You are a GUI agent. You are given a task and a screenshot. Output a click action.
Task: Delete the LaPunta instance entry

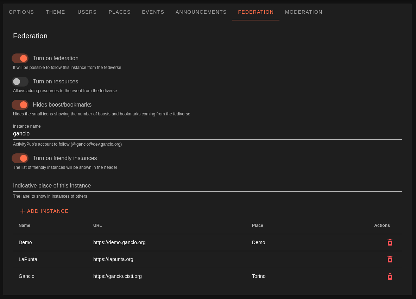390,259
